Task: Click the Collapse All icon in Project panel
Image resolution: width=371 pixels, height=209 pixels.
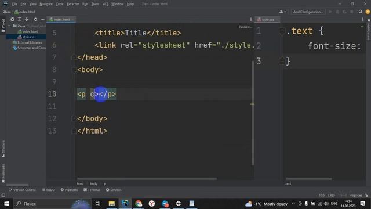Action: [x=27, y=19]
